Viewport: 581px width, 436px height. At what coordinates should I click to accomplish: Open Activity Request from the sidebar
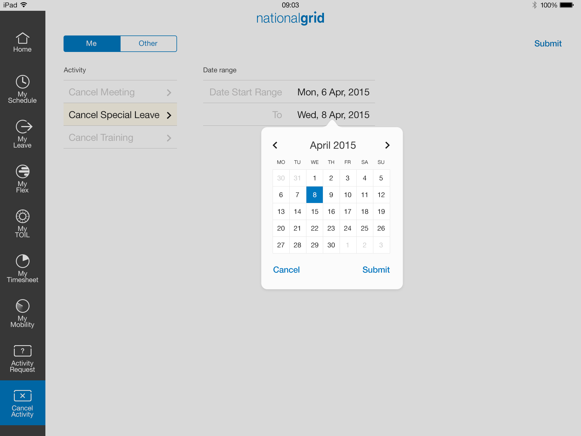(x=22, y=358)
